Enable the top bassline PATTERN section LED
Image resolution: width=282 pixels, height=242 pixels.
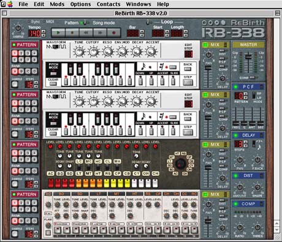[14, 45]
